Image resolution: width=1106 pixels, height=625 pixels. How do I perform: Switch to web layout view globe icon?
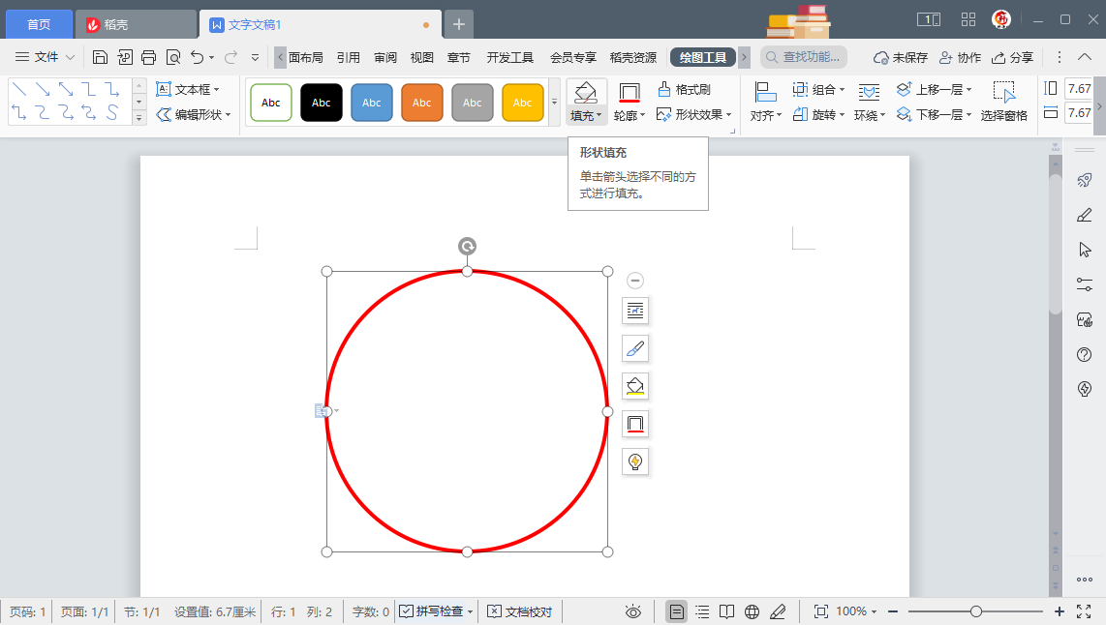point(753,611)
